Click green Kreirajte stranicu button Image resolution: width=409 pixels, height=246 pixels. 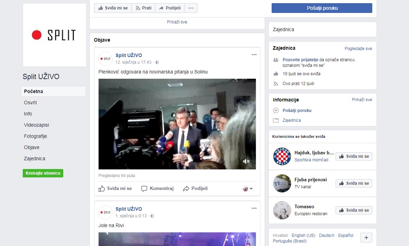tap(43, 173)
